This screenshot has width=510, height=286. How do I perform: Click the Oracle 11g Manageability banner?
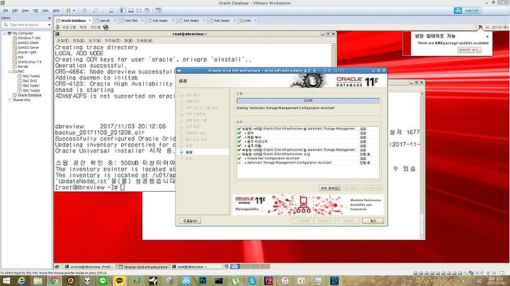[x=307, y=205]
